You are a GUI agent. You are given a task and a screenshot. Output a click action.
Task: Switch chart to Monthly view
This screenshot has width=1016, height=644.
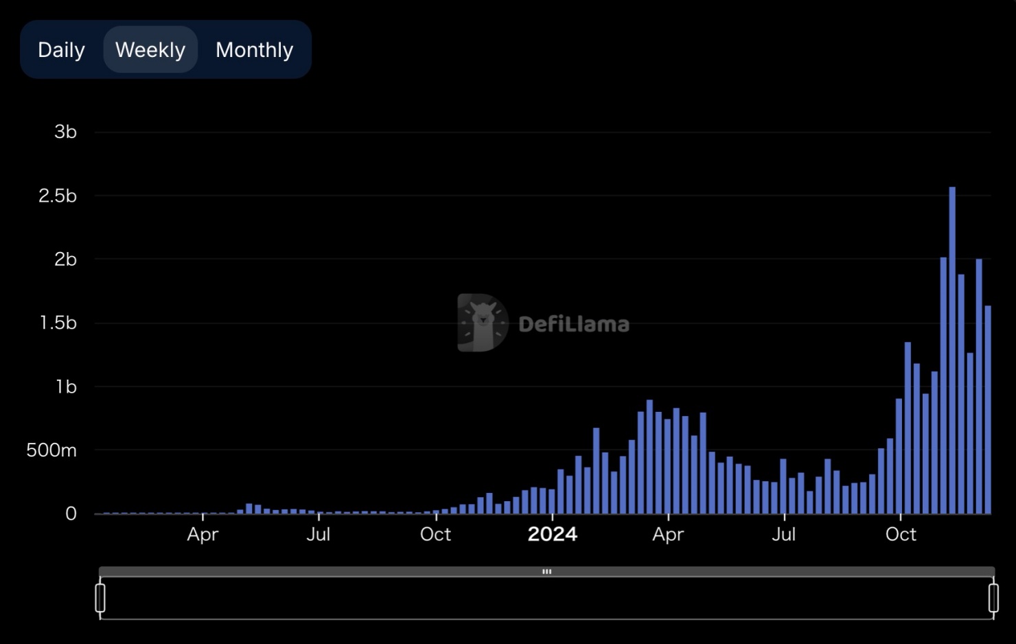[254, 49]
